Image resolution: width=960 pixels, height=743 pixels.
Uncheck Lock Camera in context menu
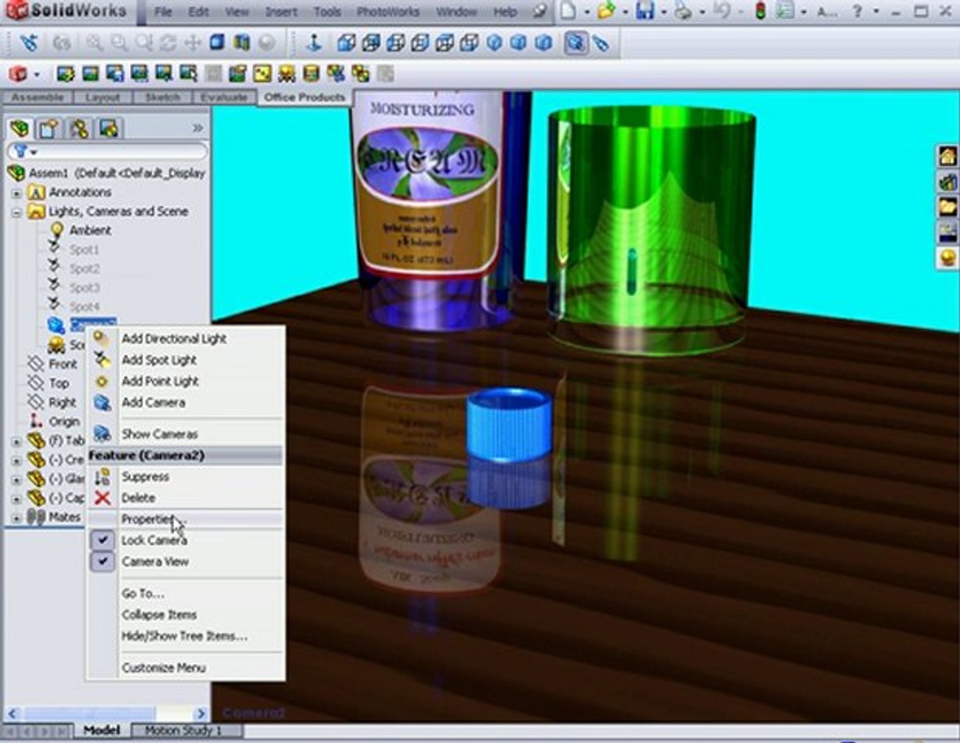[x=103, y=540]
